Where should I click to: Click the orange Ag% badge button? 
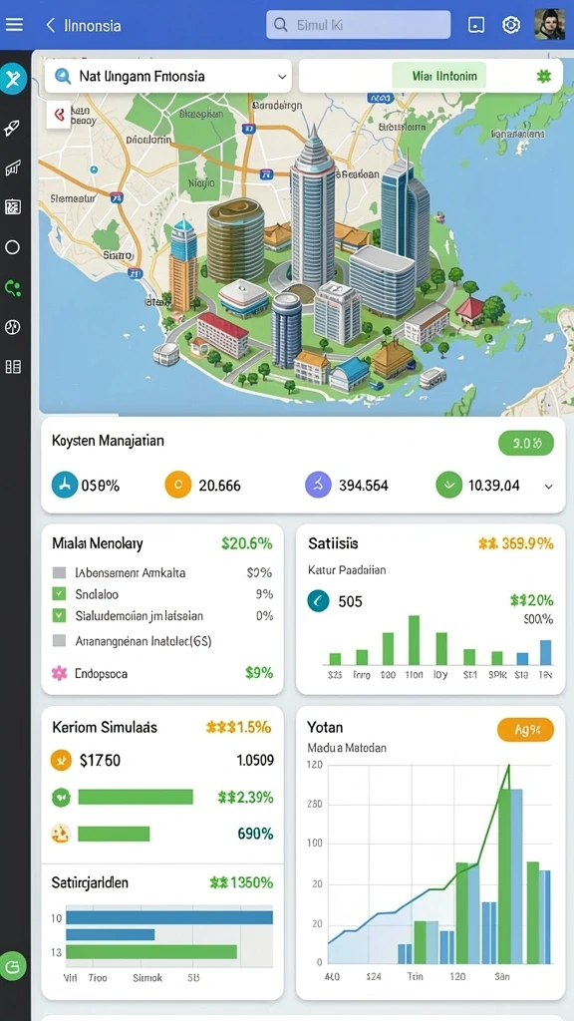pos(525,729)
